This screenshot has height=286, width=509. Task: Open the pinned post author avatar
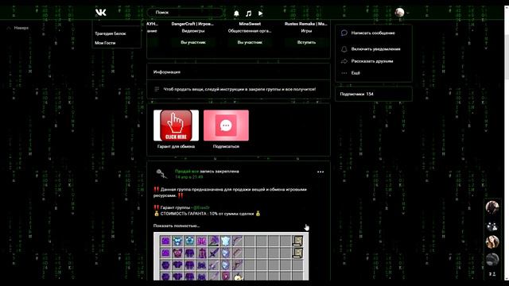point(161,174)
